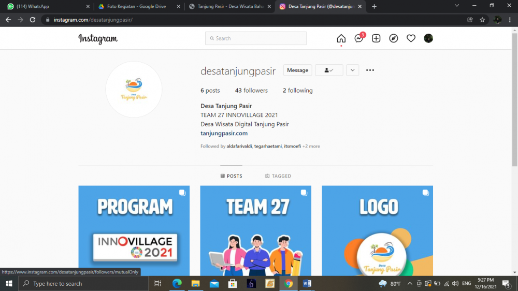The height and width of the screenshot is (291, 518).
Task: Open profile options three-dot menu
Action: pos(370,70)
